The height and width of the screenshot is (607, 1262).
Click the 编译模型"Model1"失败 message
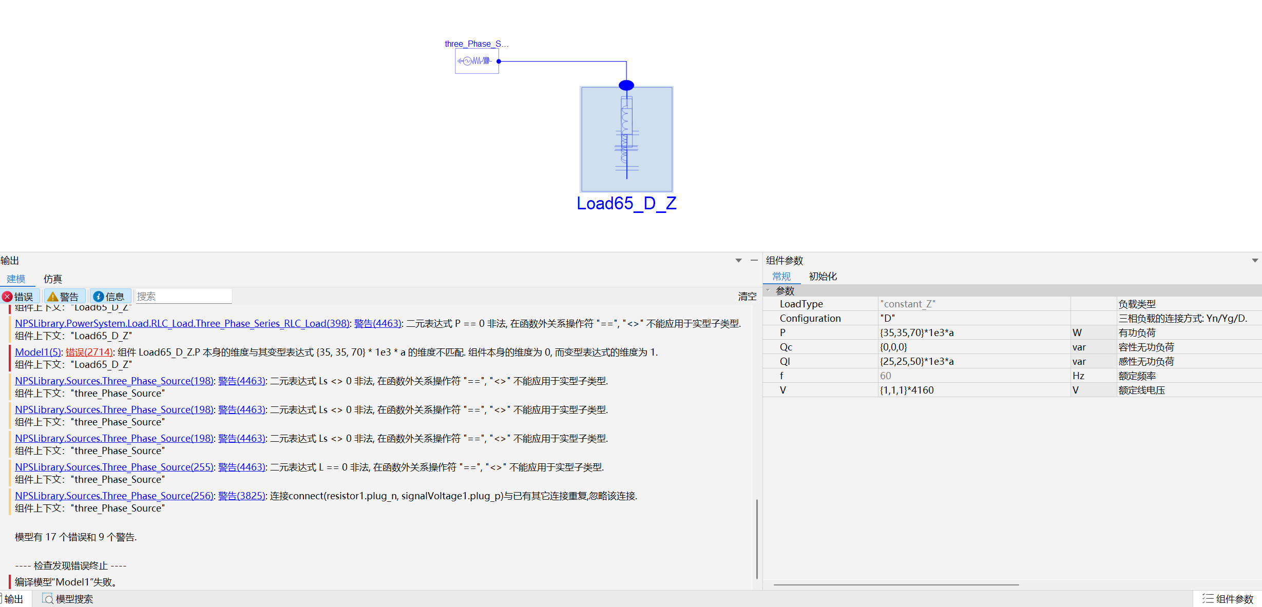[x=67, y=582]
